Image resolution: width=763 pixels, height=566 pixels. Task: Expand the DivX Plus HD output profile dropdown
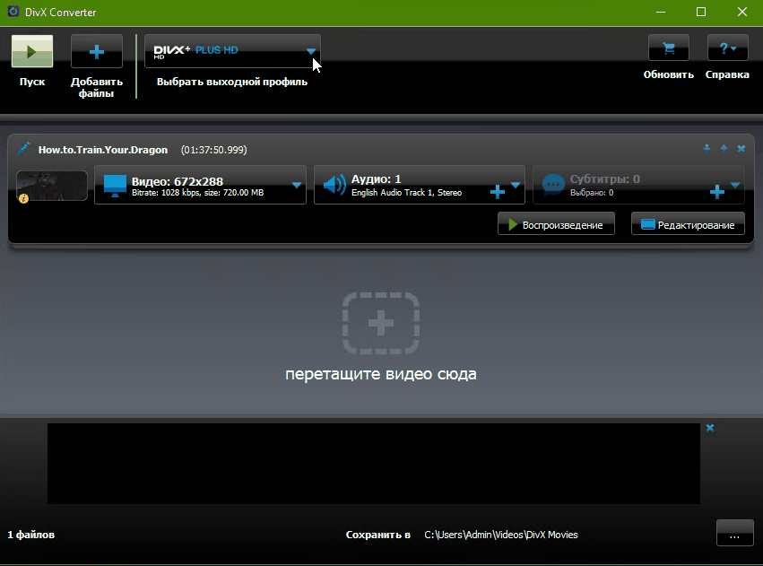(311, 51)
